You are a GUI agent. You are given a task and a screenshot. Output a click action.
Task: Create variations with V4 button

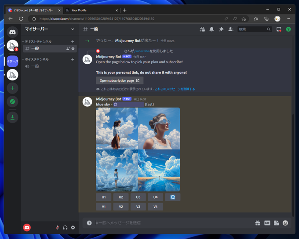[155, 206]
